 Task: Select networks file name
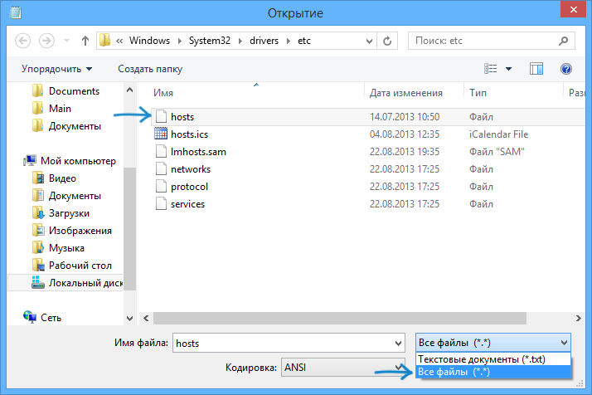point(191,169)
